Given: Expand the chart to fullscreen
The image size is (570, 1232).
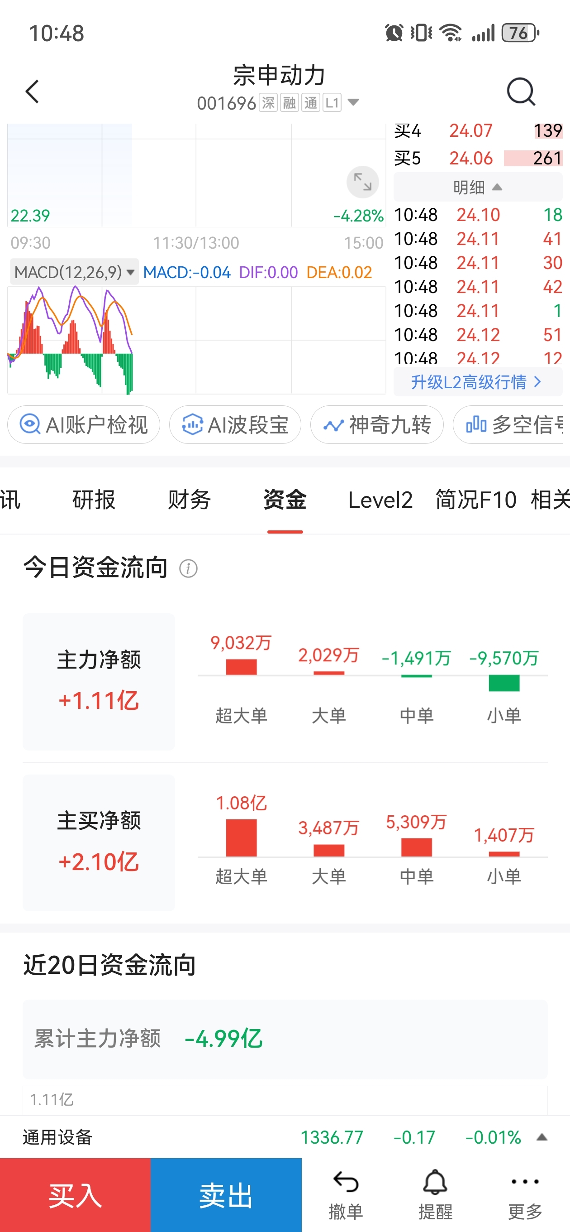Looking at the screenshot, I should coord(363,182).
